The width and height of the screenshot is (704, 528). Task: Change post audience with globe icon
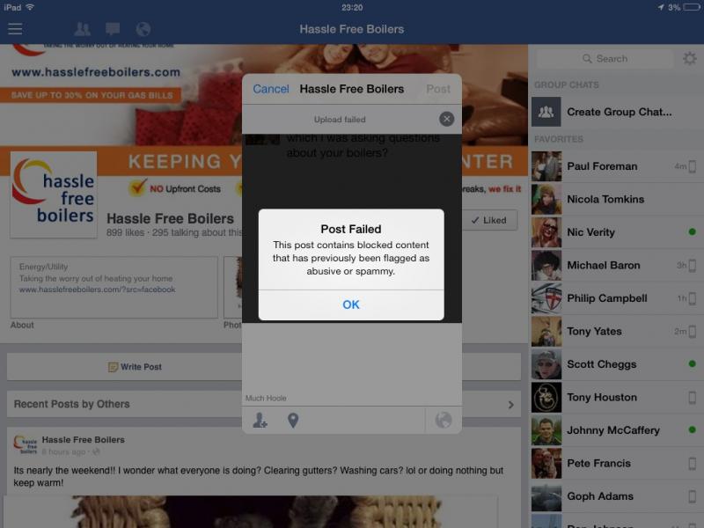tap(443, 421)
